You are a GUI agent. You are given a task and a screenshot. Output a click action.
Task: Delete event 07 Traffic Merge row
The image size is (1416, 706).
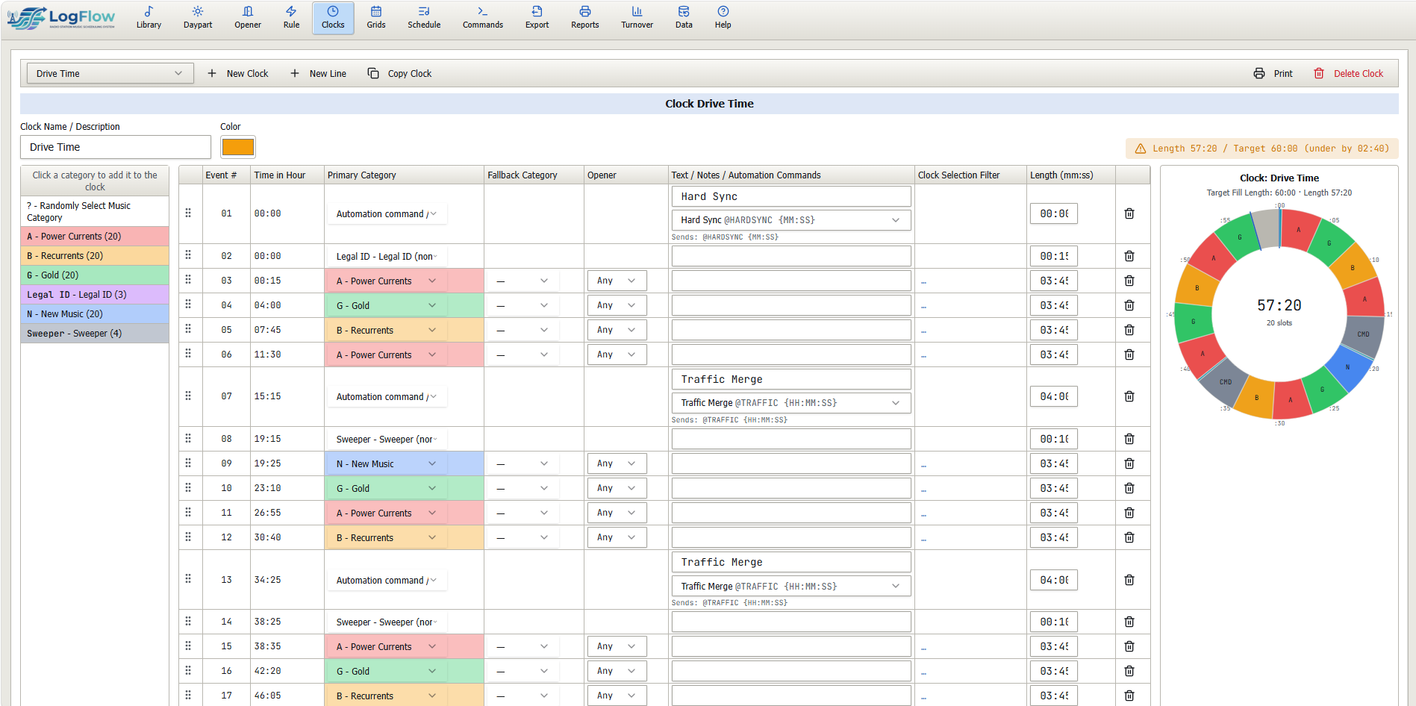(1129, 396)
